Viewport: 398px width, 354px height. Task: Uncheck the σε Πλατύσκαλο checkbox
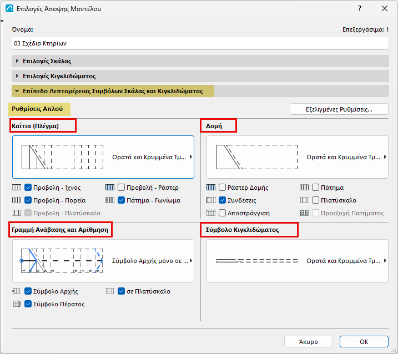point(122,291)
